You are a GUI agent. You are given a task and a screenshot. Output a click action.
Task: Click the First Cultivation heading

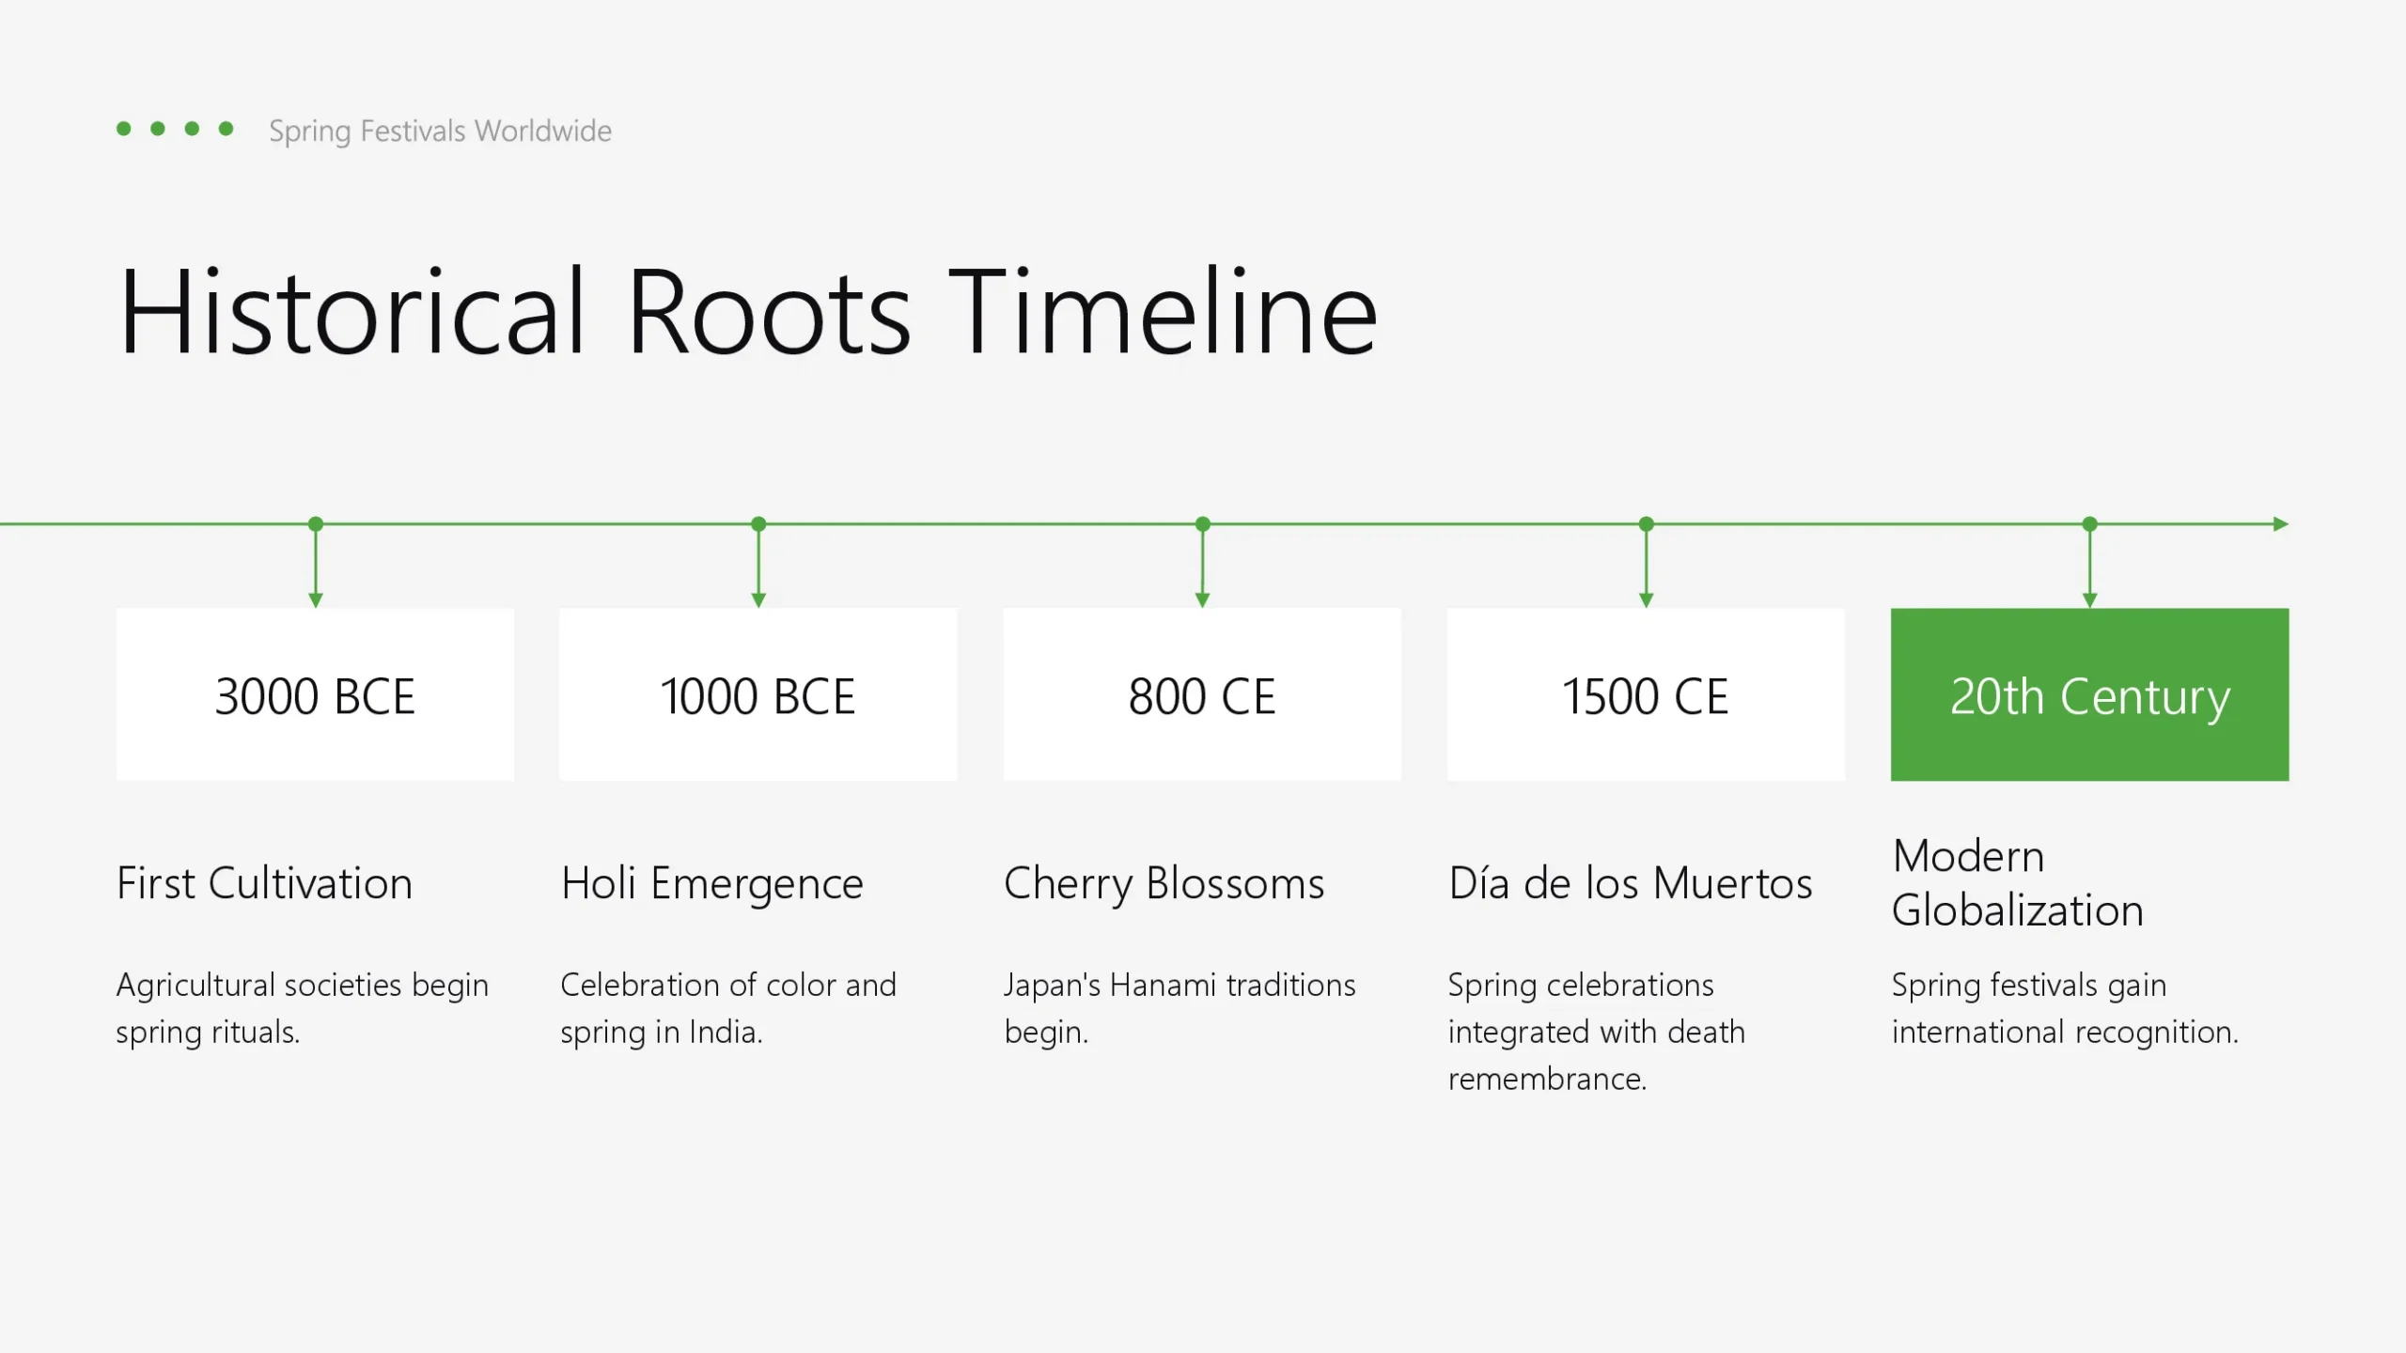pyautogui.click(x=264, y=883)
